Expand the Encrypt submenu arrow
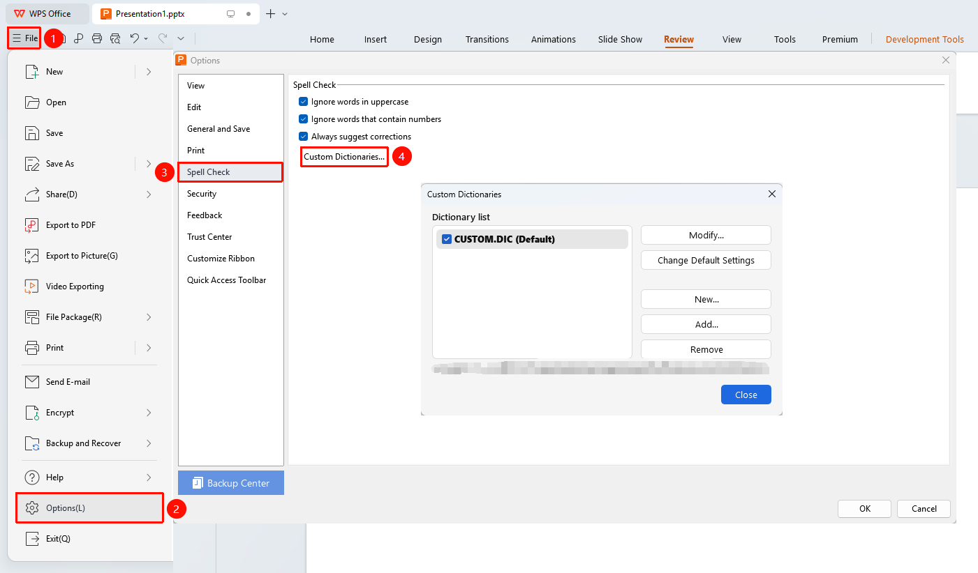The image size is (978, 573). click(149, 413)
